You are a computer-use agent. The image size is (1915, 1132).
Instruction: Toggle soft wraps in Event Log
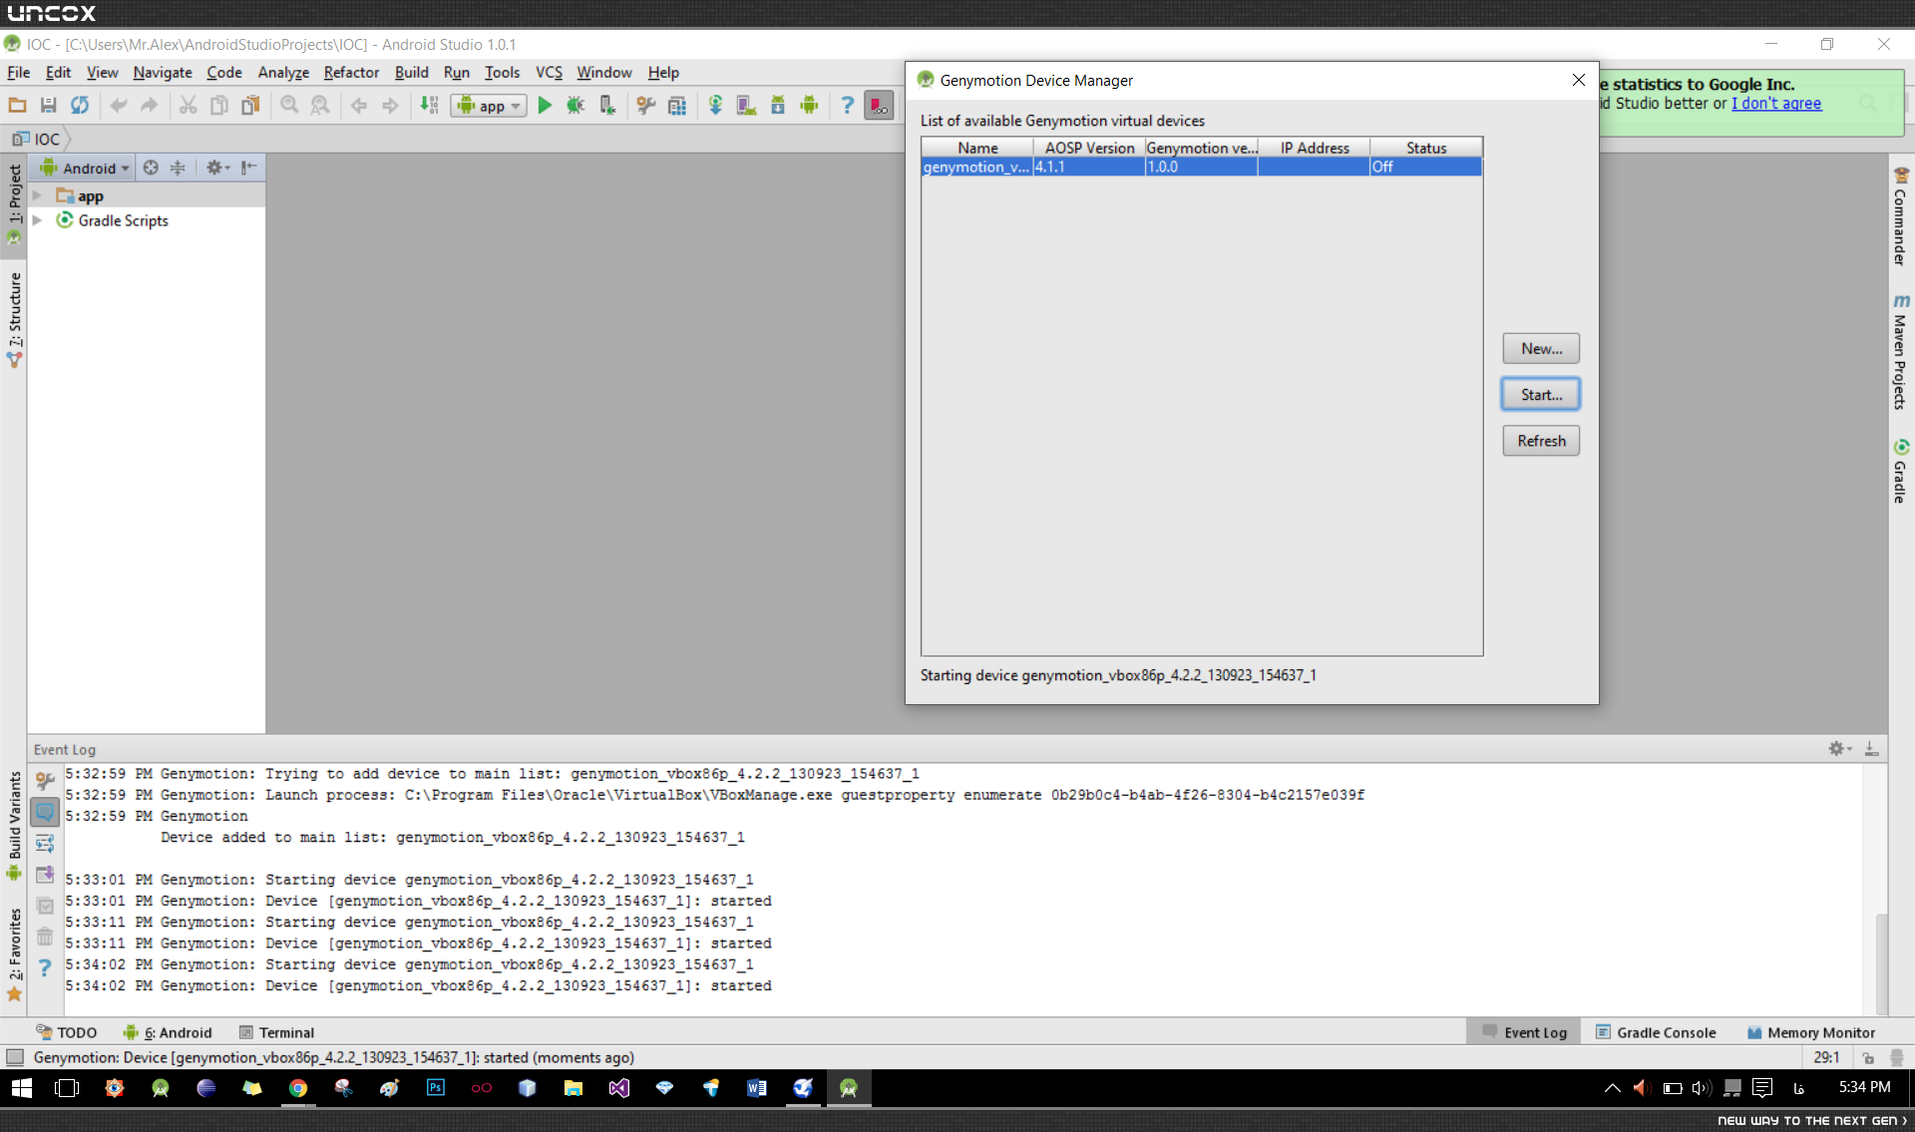[45, 844]
